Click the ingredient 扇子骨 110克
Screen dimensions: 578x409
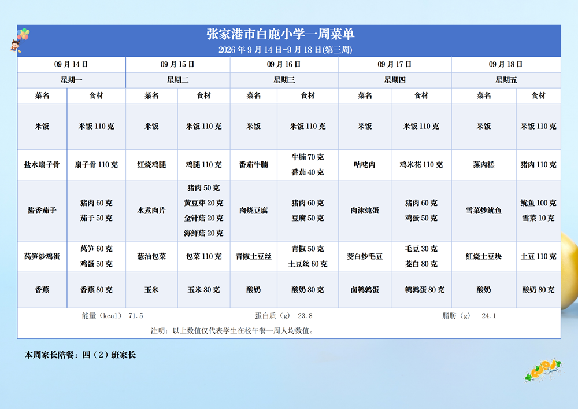click(x=96, y=165)
